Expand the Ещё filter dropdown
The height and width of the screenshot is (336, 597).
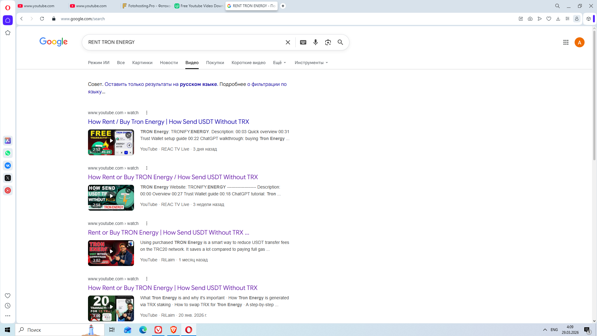coord(279,63)
